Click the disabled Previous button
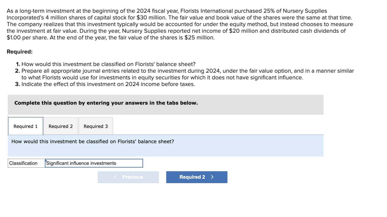Screen dimensions: 387x217 (128, 177)
